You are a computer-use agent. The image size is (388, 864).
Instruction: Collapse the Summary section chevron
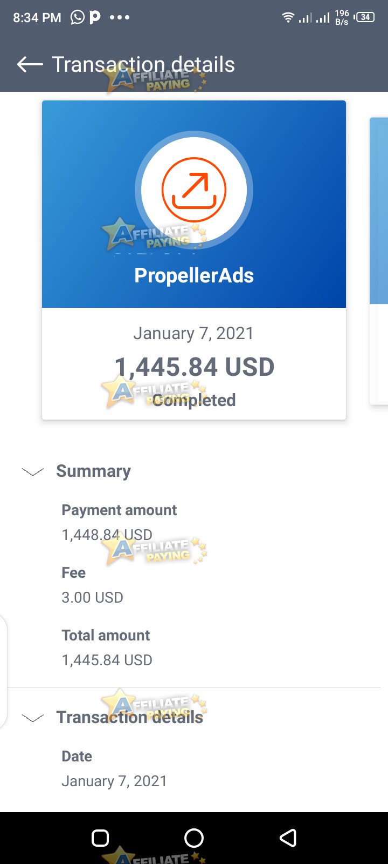point(32,472)
